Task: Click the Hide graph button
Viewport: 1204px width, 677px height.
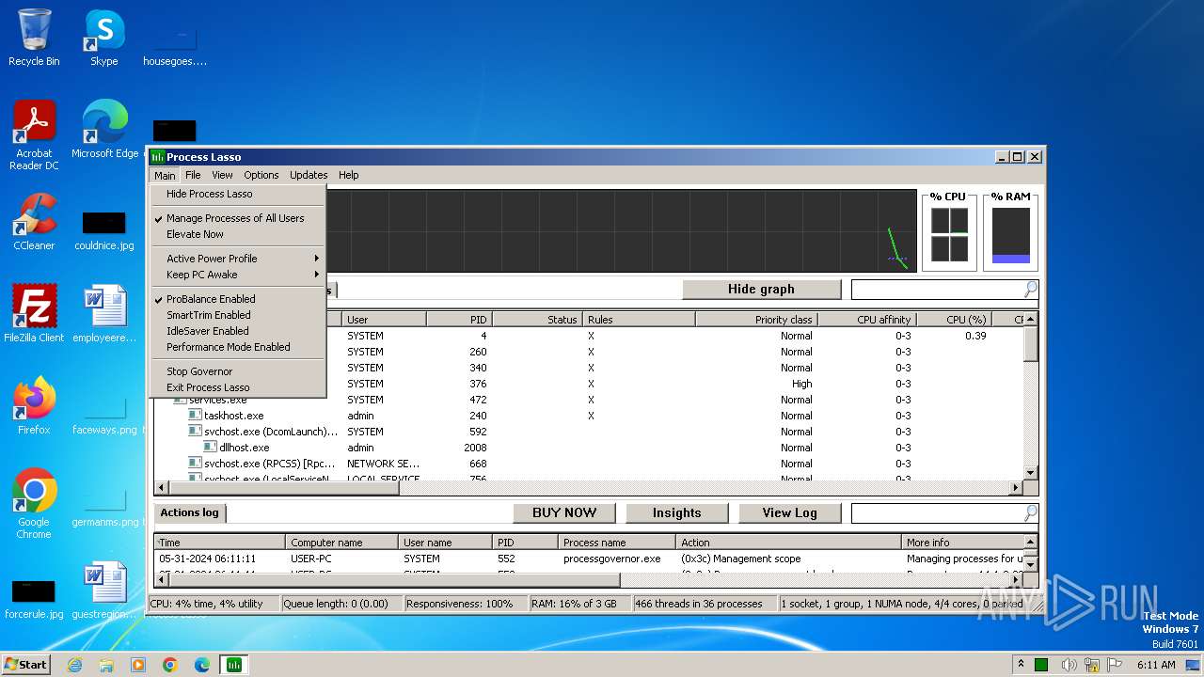Action: (761, 289)
